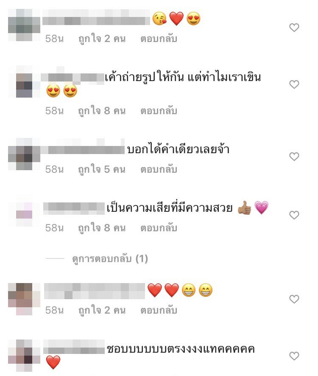Open the avatar beside "บอกได้คำเดียวเลยจ้า"

click(24, 154)
